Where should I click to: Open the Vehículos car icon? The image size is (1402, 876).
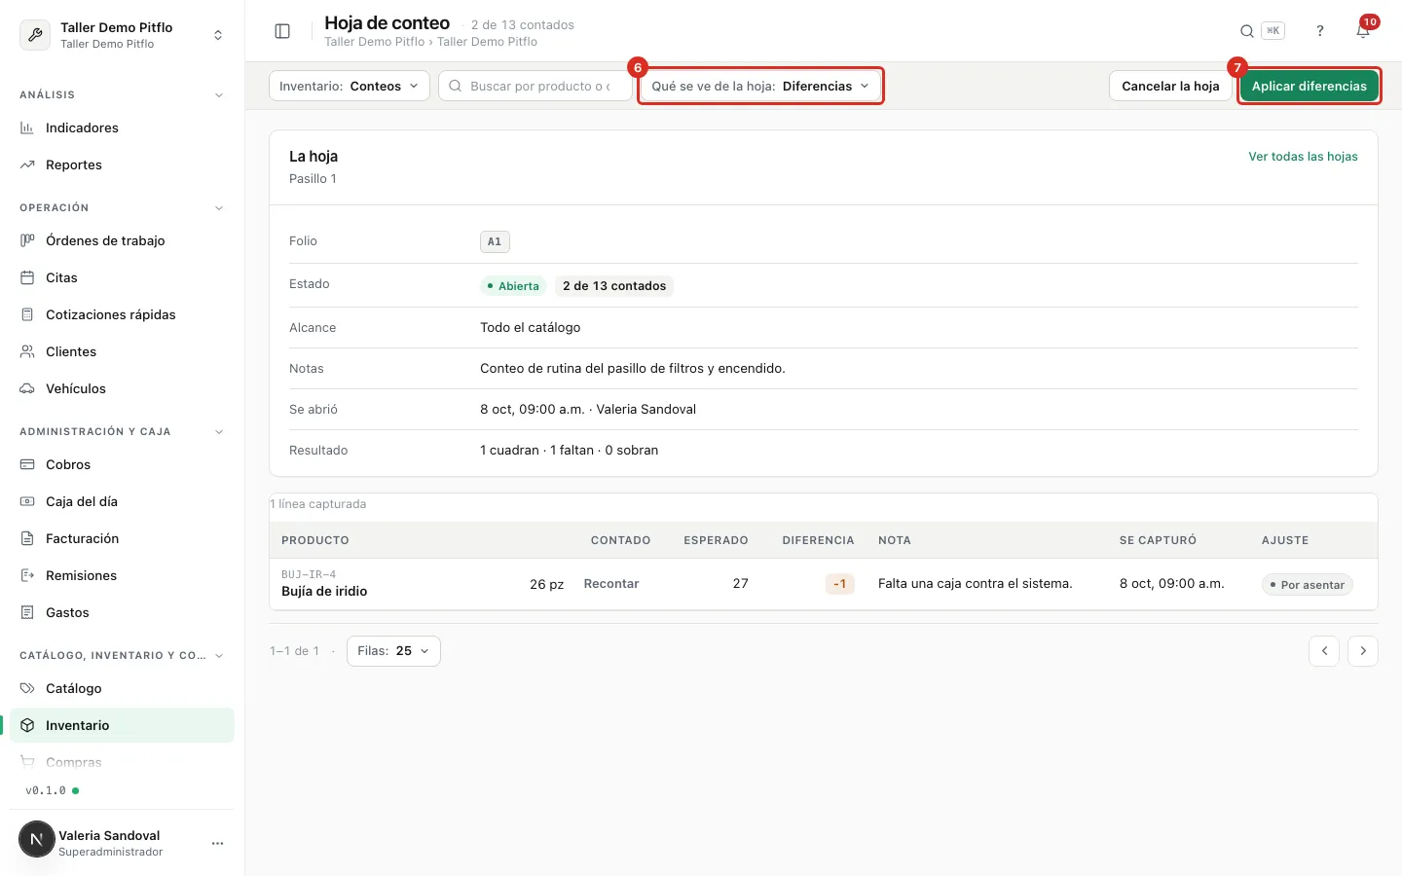[27, 388]
